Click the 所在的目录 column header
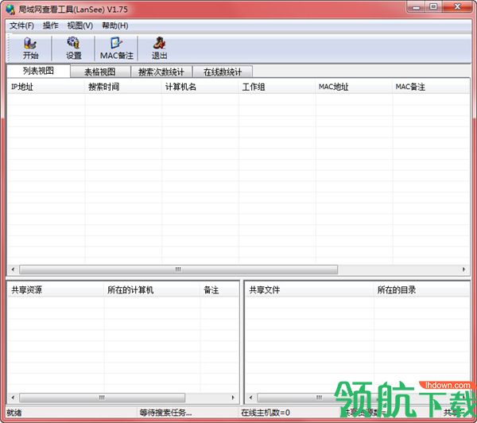This screenshot has height=423, width=477. (x=421, y=289)
